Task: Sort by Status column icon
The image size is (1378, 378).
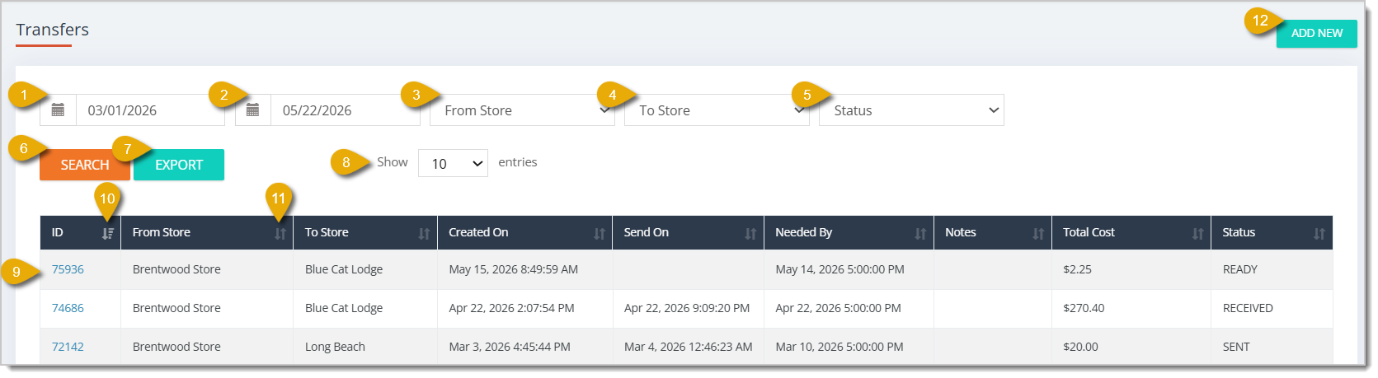Action: coord(1319,234)
